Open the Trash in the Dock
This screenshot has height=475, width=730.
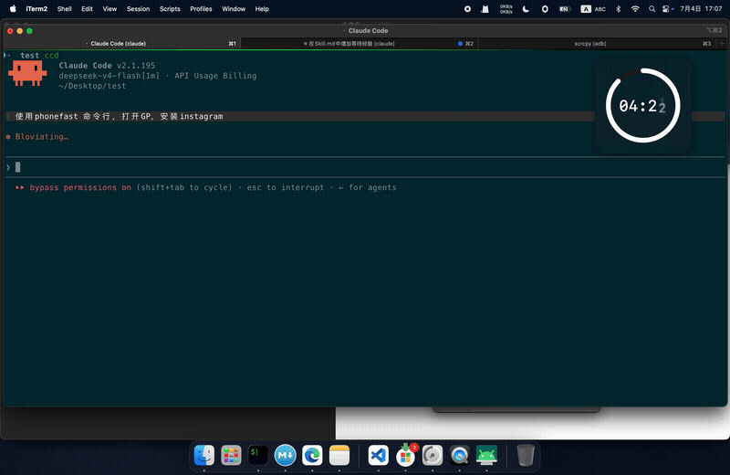tap(526, 456)
